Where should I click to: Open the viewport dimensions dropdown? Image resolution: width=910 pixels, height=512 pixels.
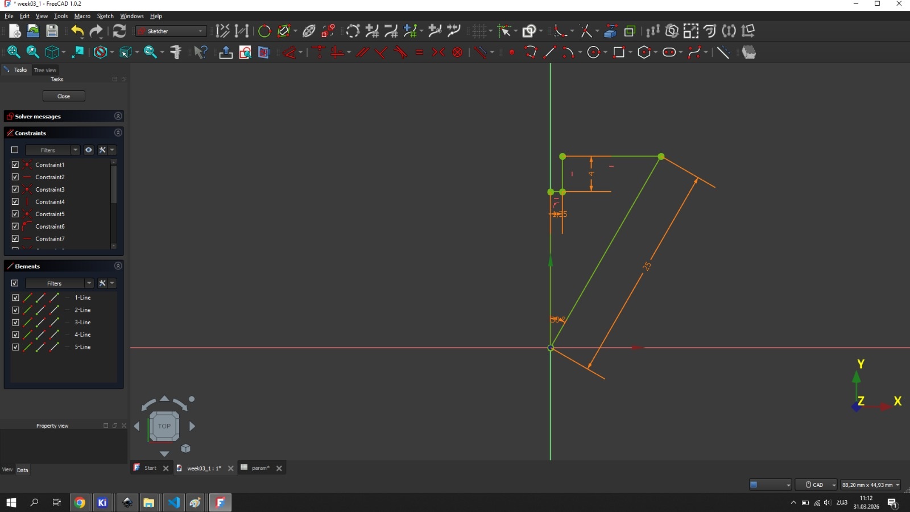tap(871, 485)
